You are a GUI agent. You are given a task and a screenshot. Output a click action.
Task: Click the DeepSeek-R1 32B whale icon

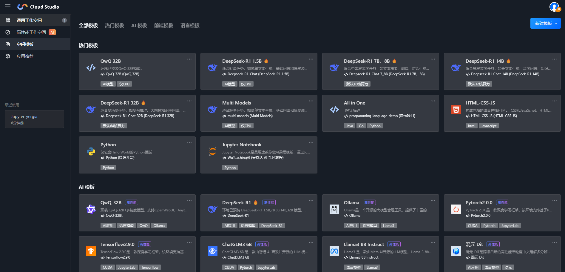91,110
